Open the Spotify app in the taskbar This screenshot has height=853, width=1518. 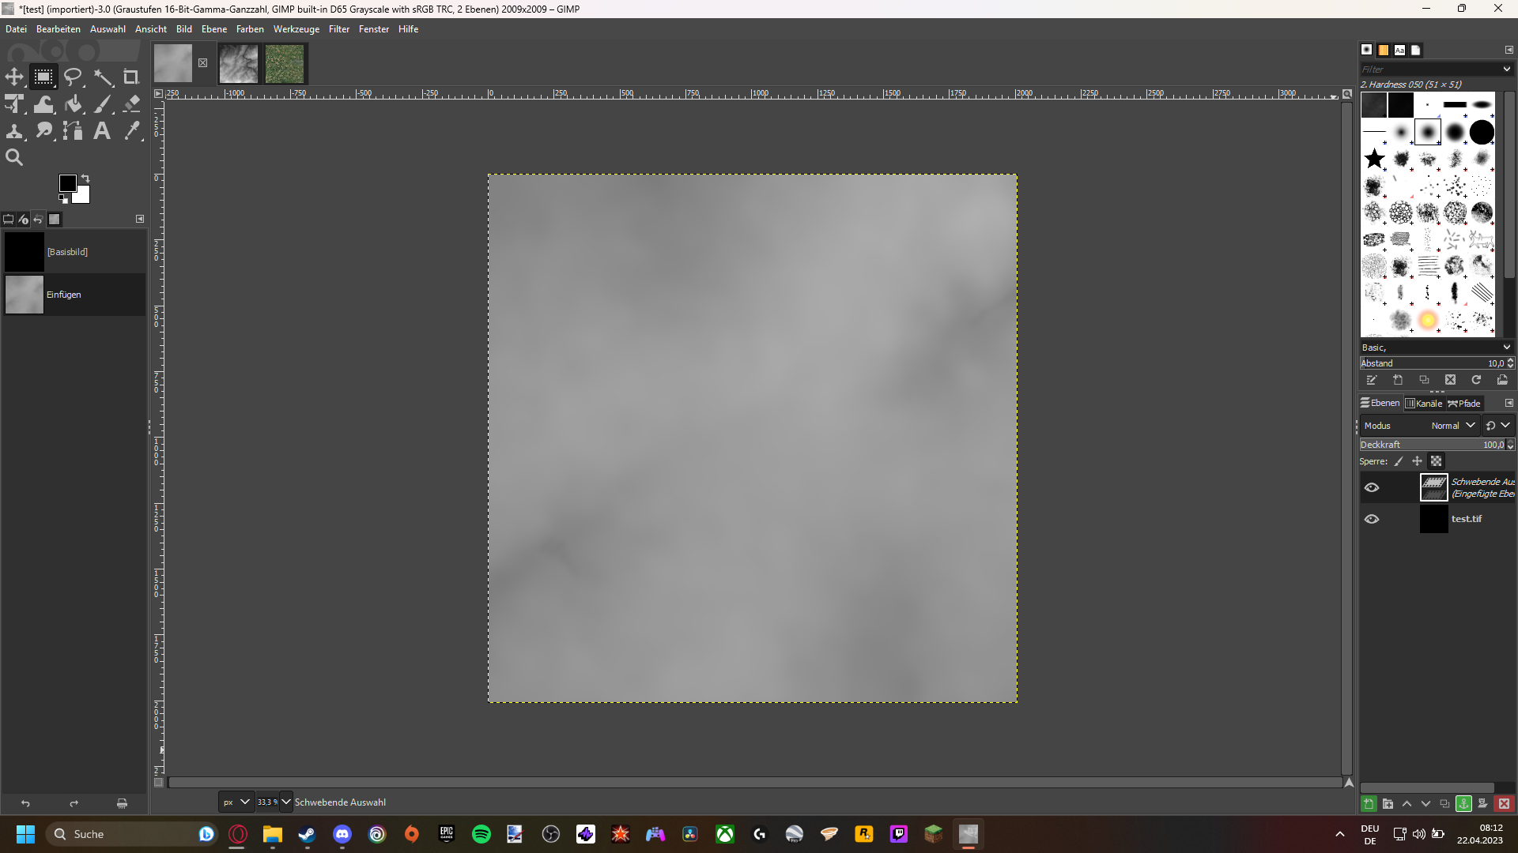pos(481,834)
